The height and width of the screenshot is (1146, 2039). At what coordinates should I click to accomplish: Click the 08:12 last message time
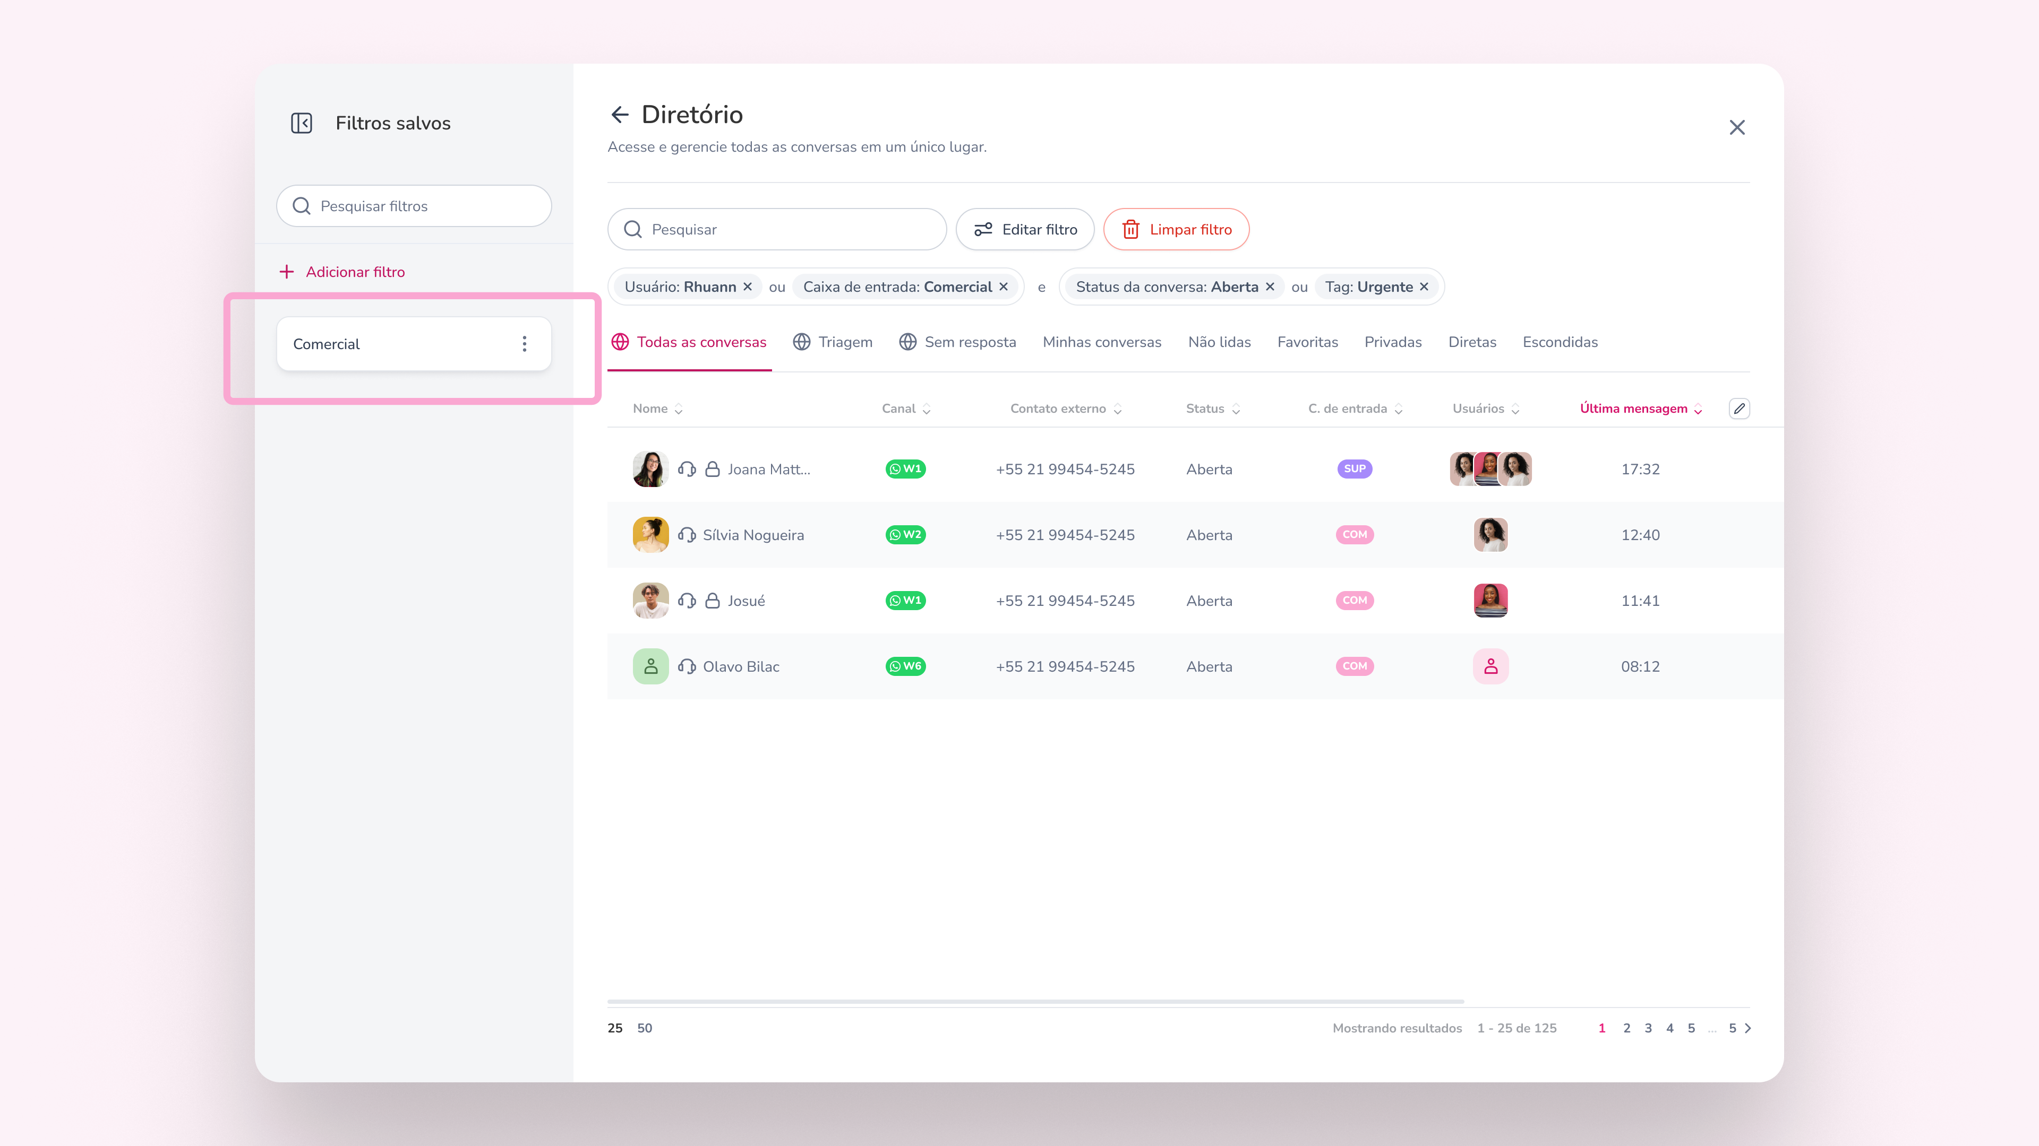pyautogui.click(x=1640, y=666)
